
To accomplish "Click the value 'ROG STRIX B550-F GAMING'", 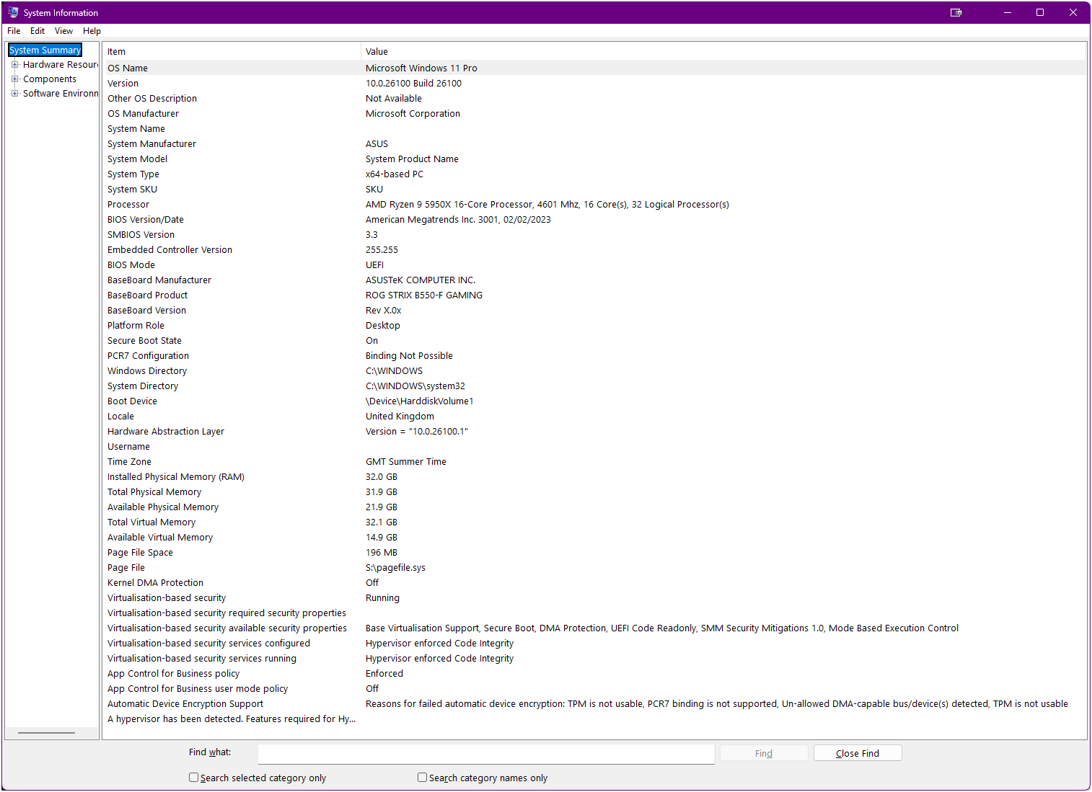I will (424, 295).
